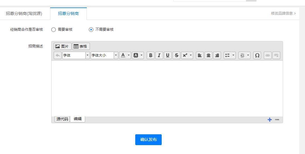
Task: Switch editor to 源代码 view
Action: (62, 119)
